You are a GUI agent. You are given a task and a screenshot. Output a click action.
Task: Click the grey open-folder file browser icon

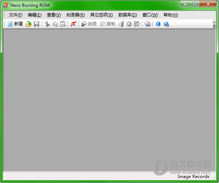[137, 24]
